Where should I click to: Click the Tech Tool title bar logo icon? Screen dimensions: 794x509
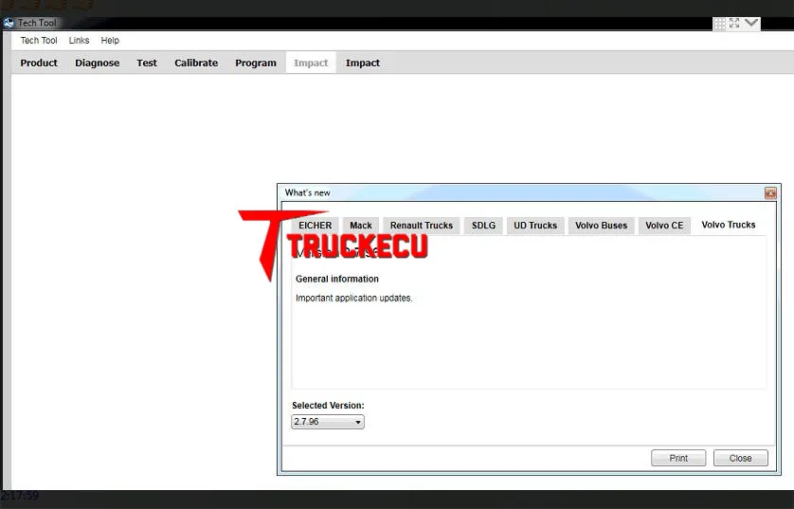(9, 23)
